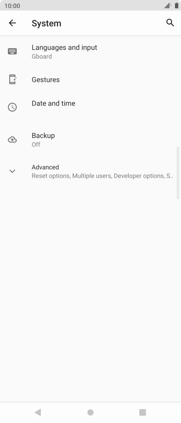The height and width of the screenshot is (423, 181).
Task: Tap the recent apps square button
Action: pos(142,412)
